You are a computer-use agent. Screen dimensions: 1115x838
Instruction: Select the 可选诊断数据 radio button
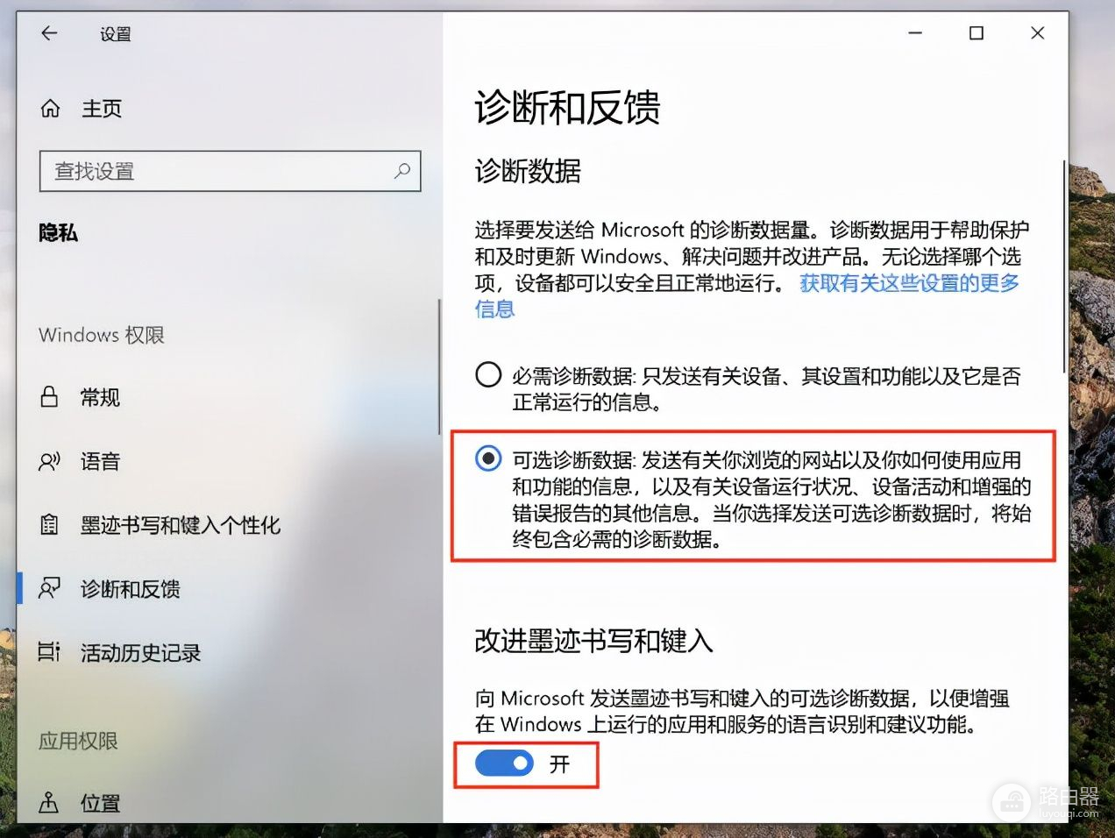(x=488, y=458)
